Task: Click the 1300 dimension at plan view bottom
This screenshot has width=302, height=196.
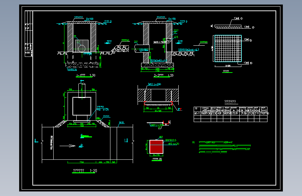Action: click(82, 162)
